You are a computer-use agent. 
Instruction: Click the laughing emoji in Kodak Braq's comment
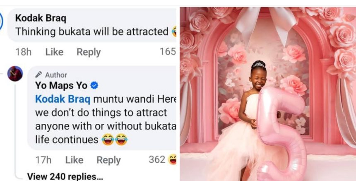click(174, 31)
